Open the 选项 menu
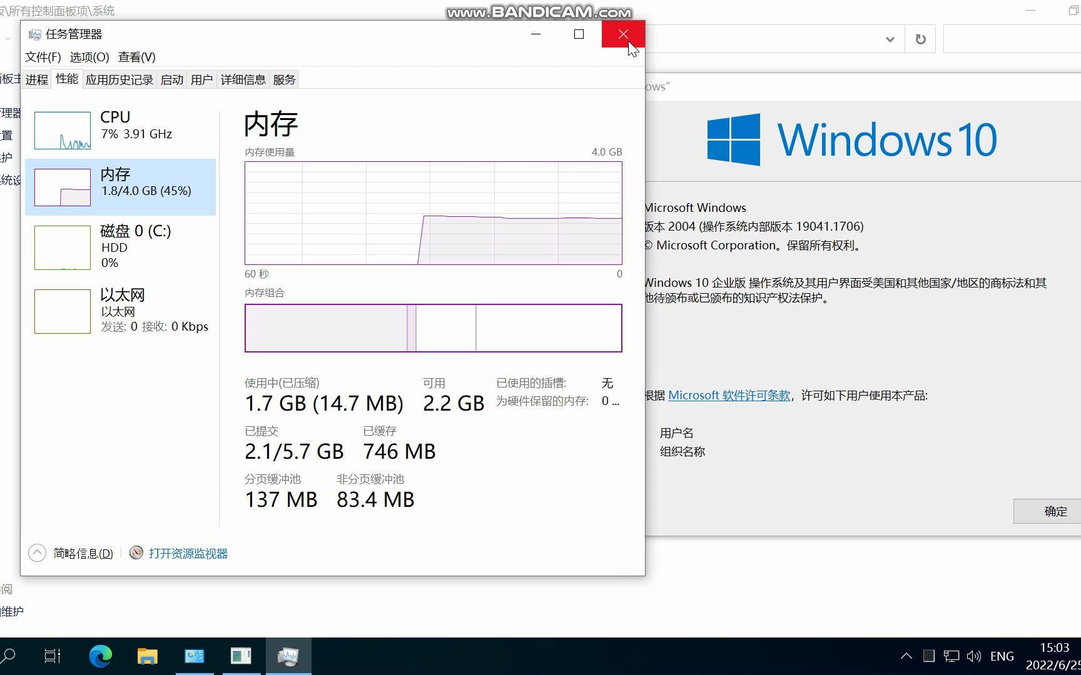The width and height of the screenshot is (1081, 675). tap(89, 57)
